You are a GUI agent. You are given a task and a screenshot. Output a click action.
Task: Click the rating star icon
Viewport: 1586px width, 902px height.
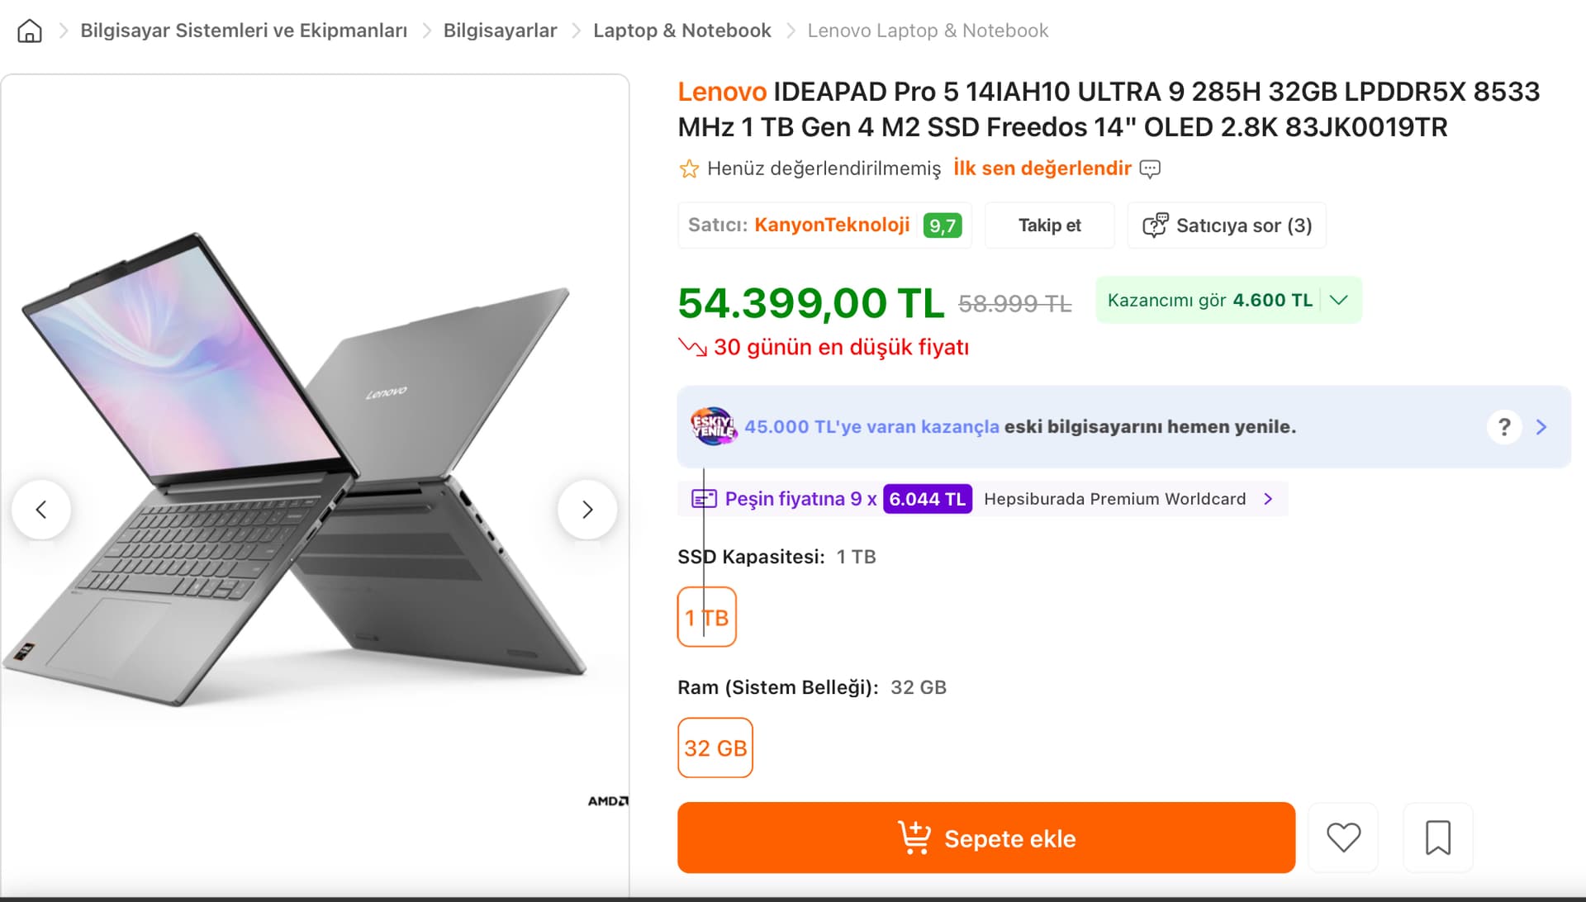[689, 169]
